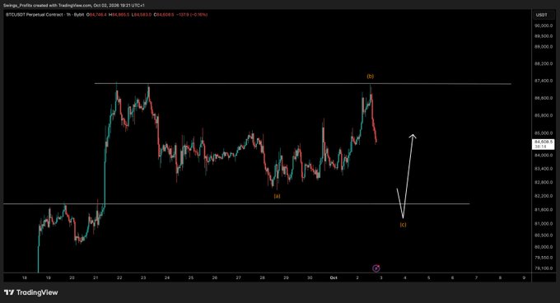This screenshot has height=303, width=560.
Task: Select the (b) wave label on the chart
Action: pos(371,76)
